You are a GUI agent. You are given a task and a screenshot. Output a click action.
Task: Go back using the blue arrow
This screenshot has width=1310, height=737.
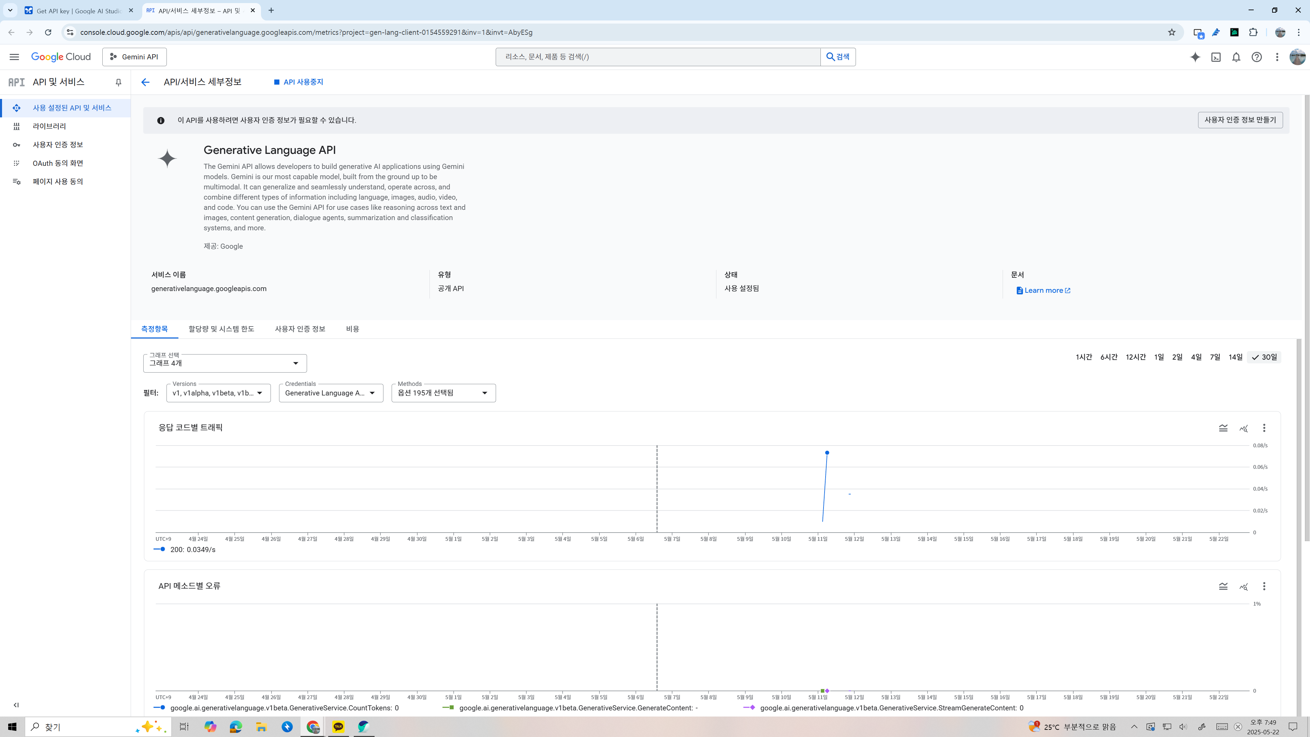pos(145,82)
